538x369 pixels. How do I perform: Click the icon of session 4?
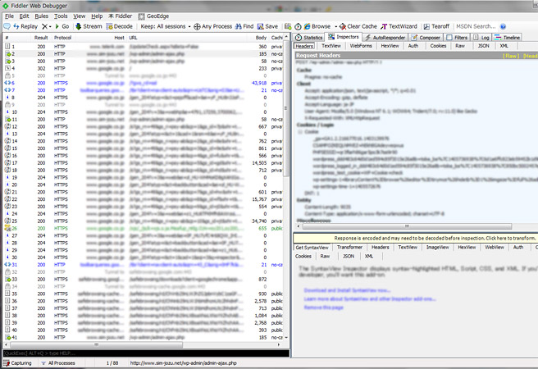(7, 68)
